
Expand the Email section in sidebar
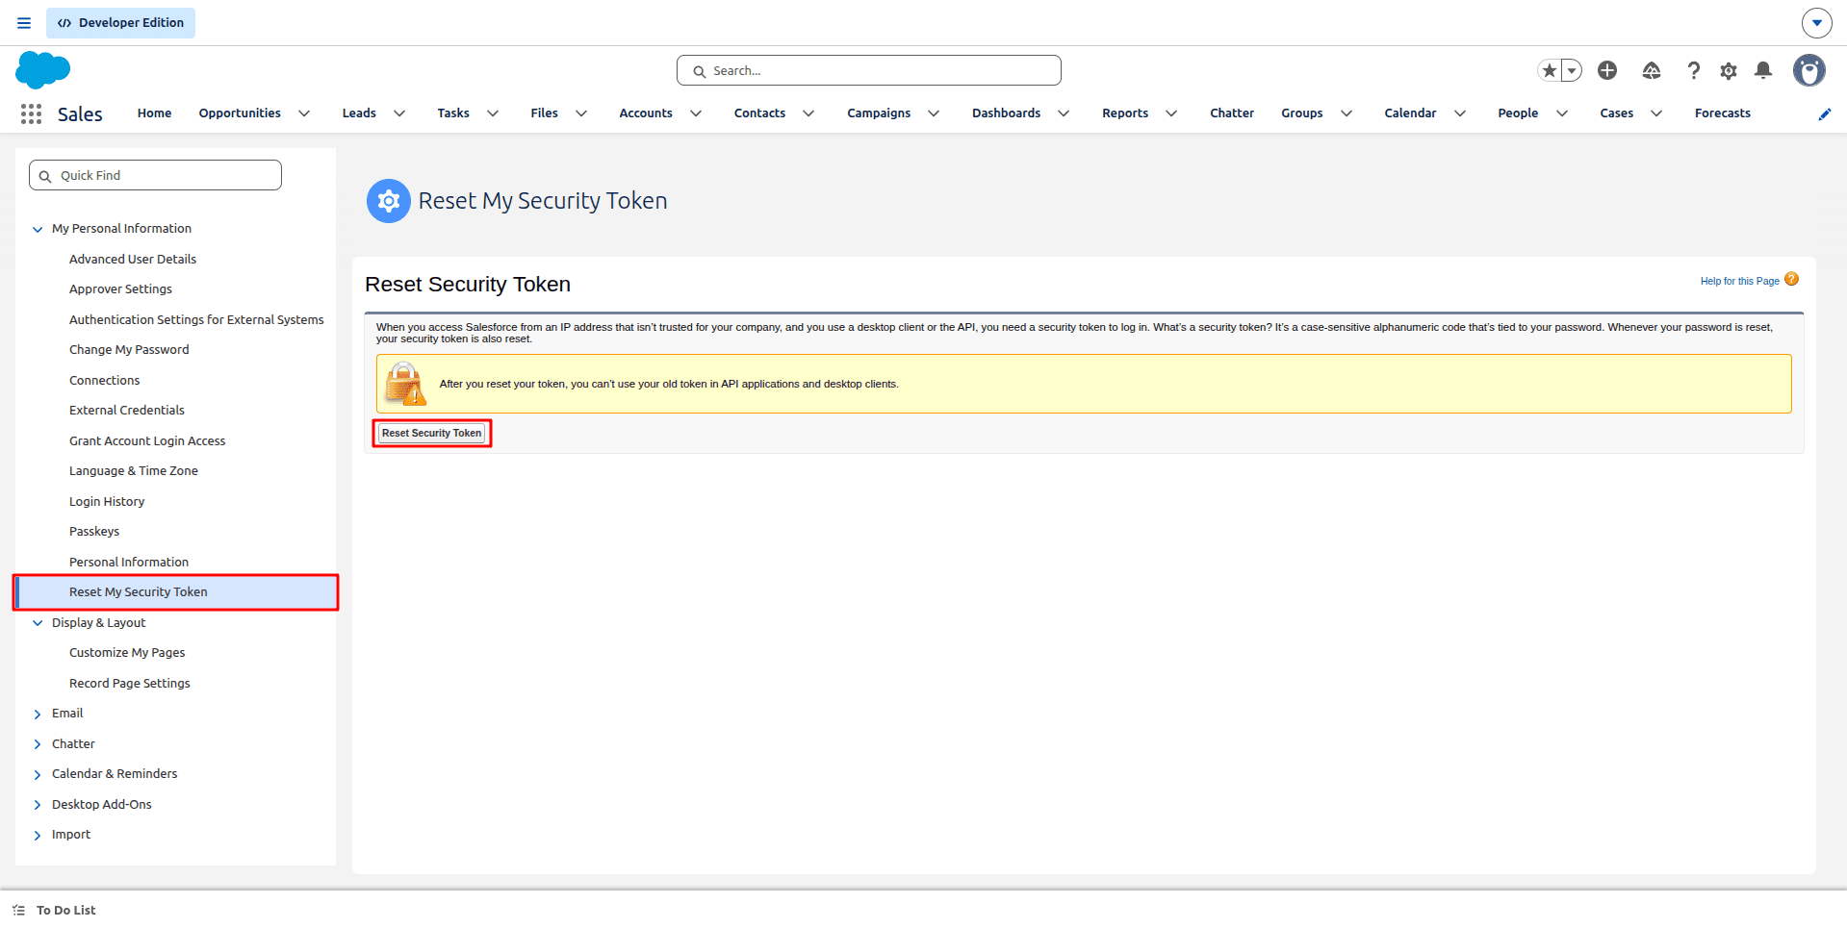click(x=38, y=714)
